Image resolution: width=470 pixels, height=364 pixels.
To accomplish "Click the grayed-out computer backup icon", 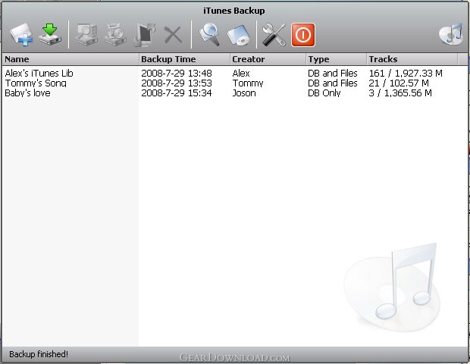I will point(86,35).
